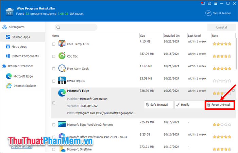The width and height of the screenshot is (238, 153).
Task: Tick the Free Alarm Clock checkbox
Action: pyautogui.click(x=54, y=69)
